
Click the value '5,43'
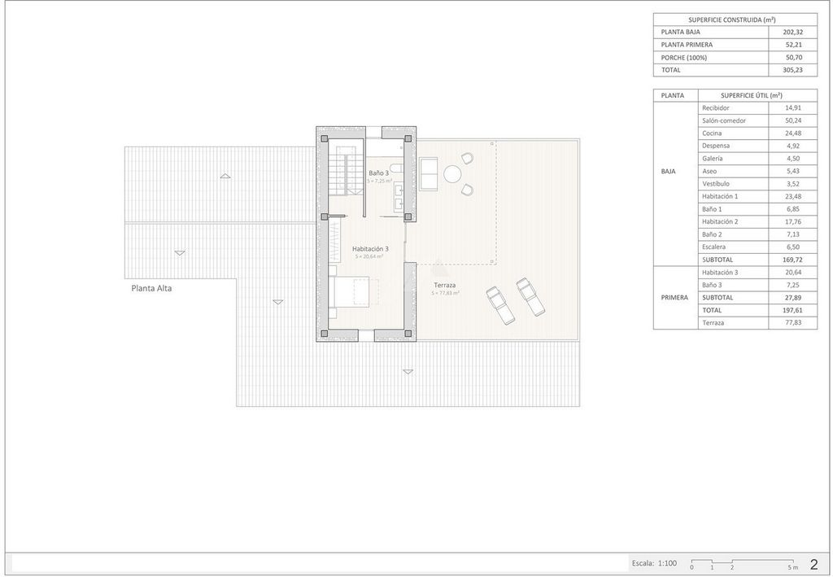[x=793, y=171]
